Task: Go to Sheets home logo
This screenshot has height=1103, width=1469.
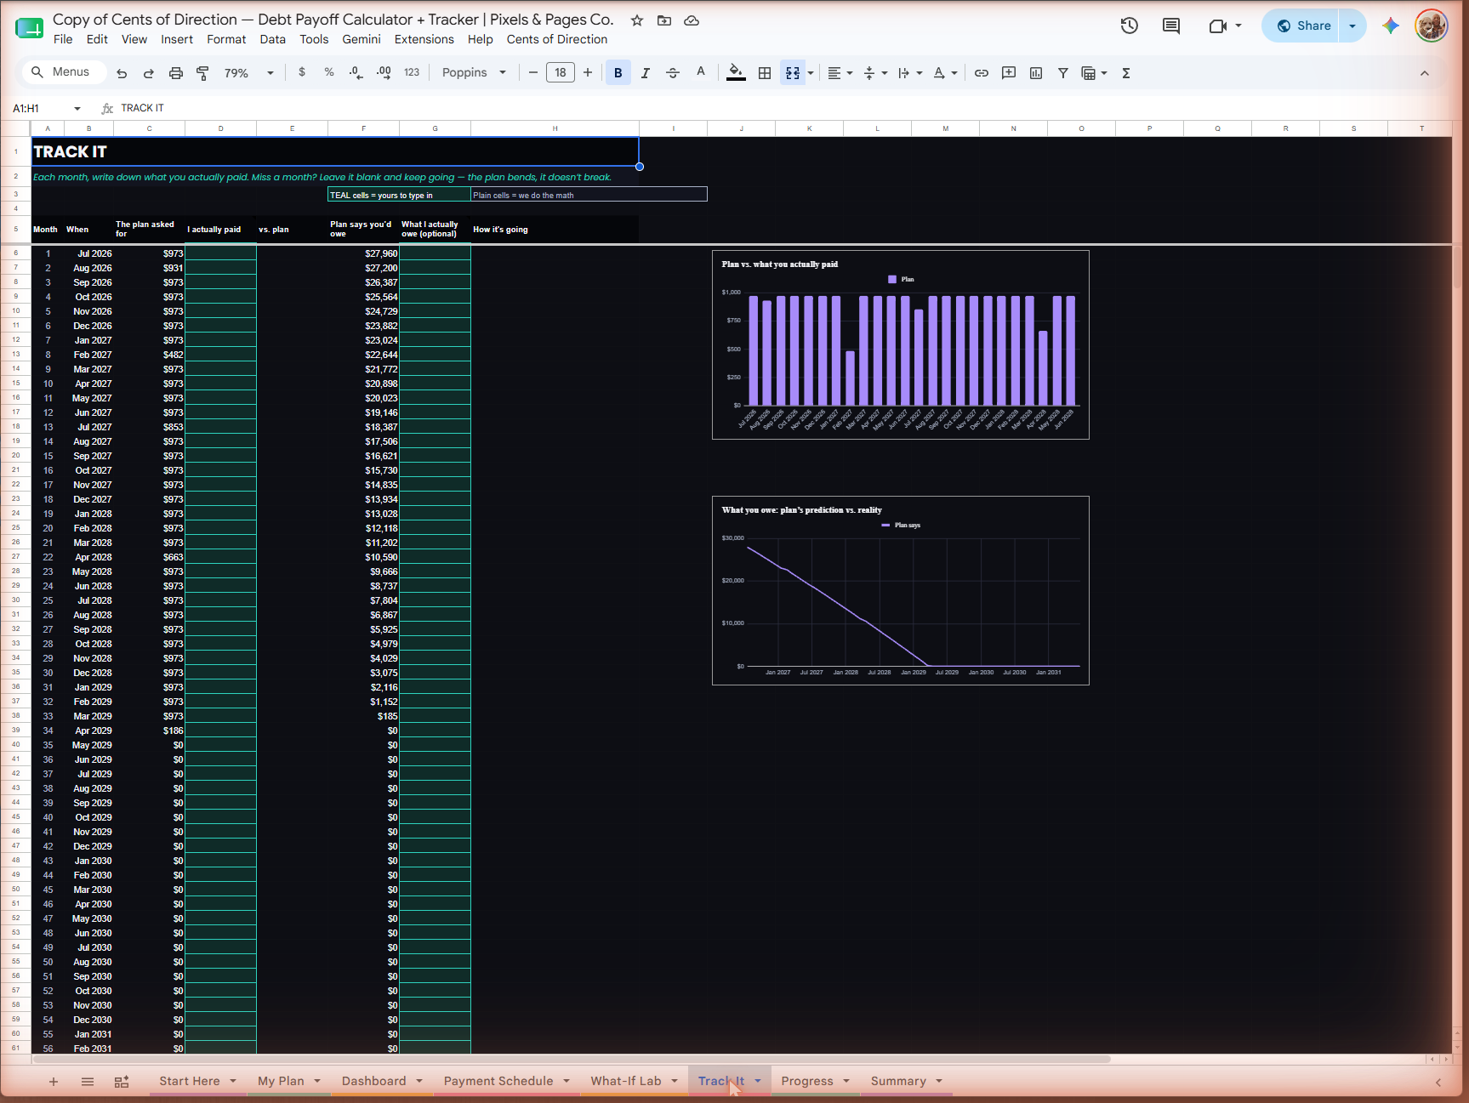Action: tap(29, 28)
